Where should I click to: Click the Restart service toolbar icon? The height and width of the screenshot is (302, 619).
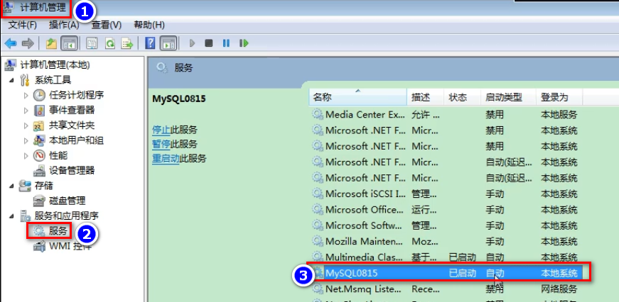(244, 43)
